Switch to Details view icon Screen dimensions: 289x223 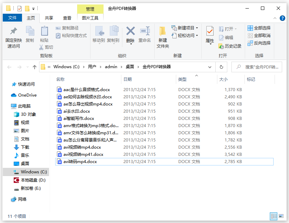[274, 216]
